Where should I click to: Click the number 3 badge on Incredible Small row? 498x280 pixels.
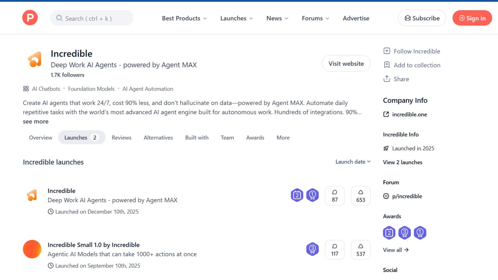click(312, 249)
